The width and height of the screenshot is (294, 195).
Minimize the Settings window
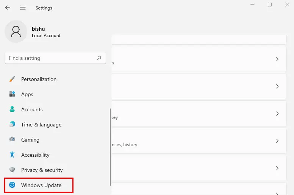(x=252, y=5)
